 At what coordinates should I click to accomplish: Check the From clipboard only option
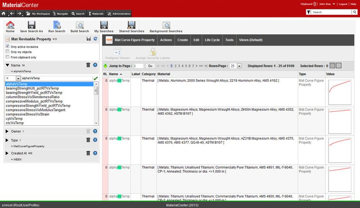pos(7,57)
